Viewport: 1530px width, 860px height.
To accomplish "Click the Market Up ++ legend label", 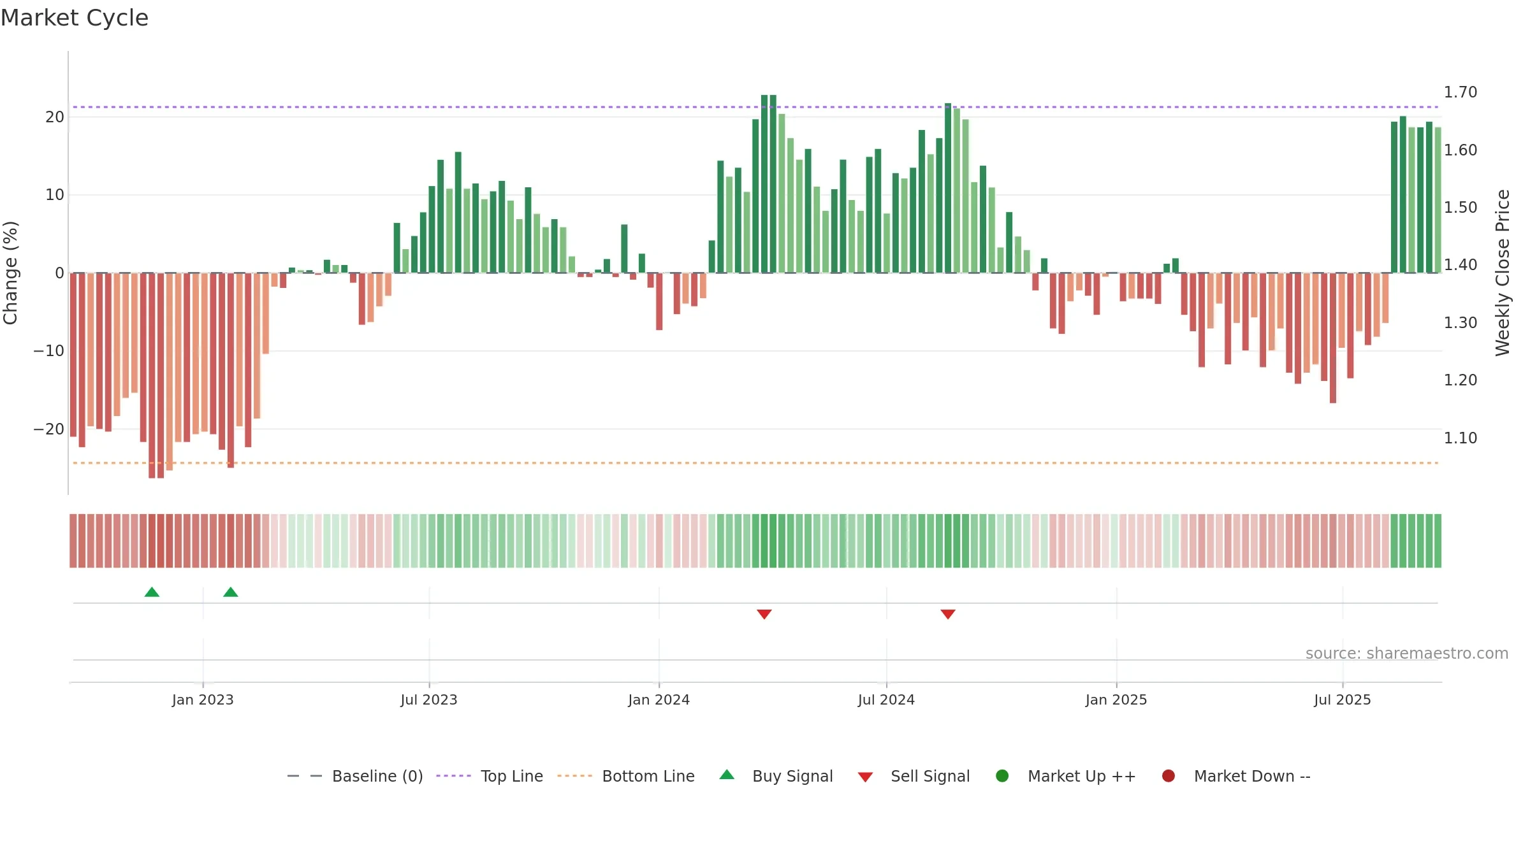I will tap(1082, 777).
